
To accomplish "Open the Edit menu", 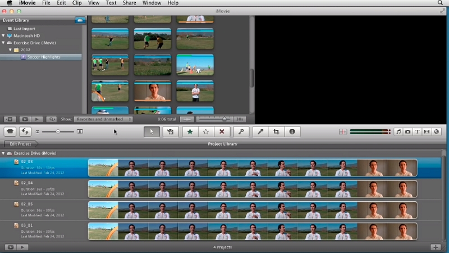I will [61, 3].
